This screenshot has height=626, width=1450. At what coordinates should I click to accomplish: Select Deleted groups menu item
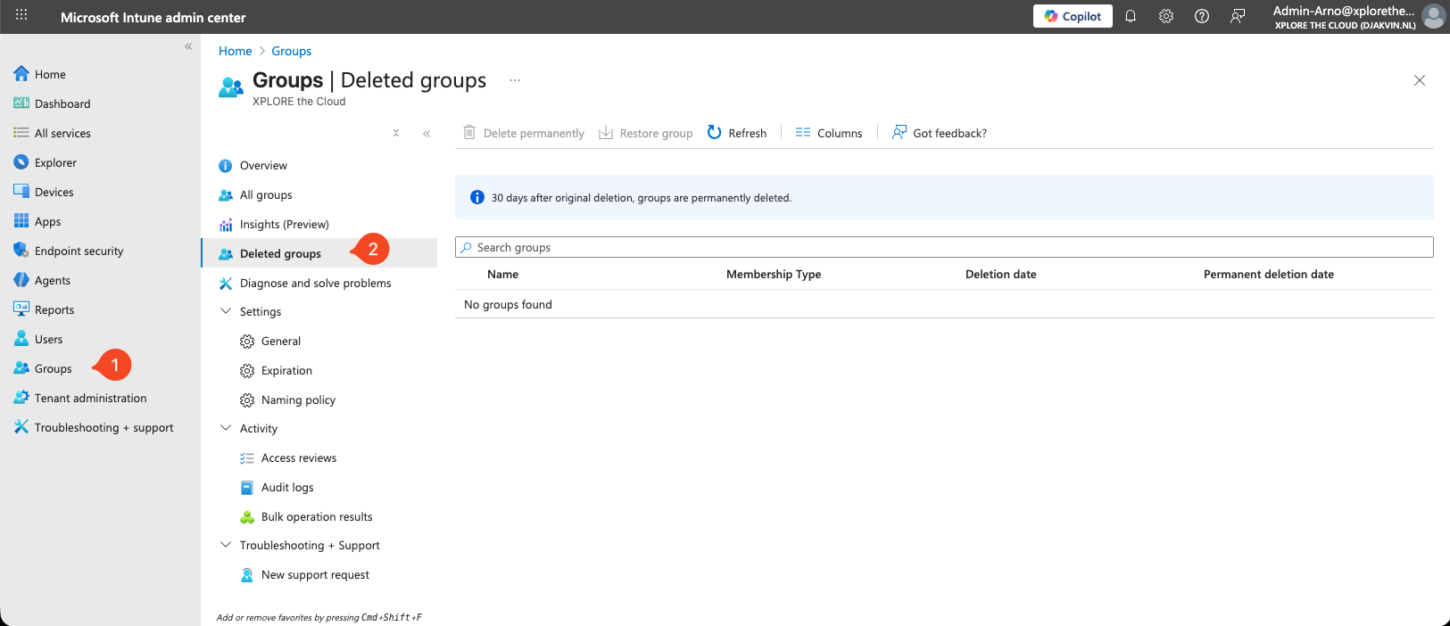click(319, 253)
